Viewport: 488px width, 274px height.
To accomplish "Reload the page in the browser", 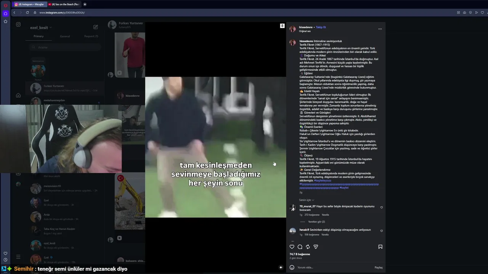I will pos(27,13).
